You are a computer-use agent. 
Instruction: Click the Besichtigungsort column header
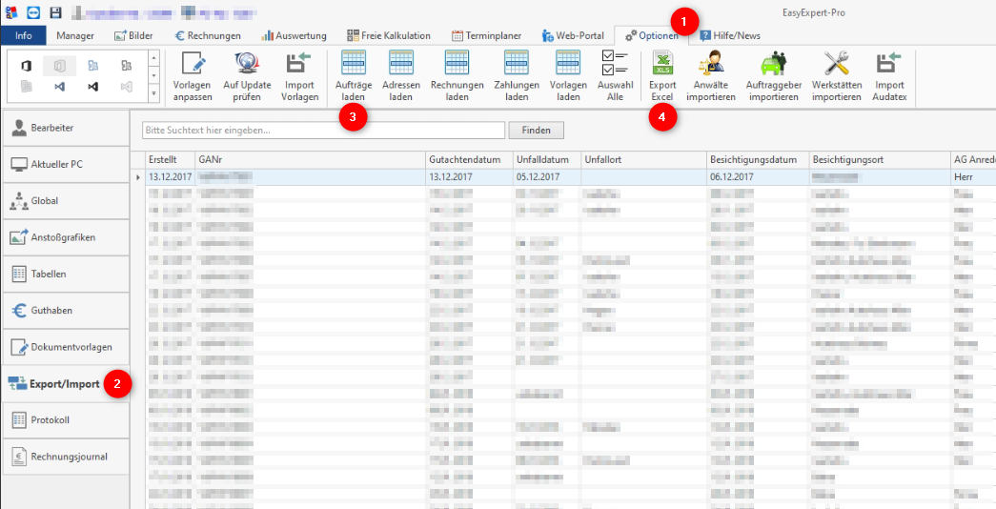tap(880, 159)
